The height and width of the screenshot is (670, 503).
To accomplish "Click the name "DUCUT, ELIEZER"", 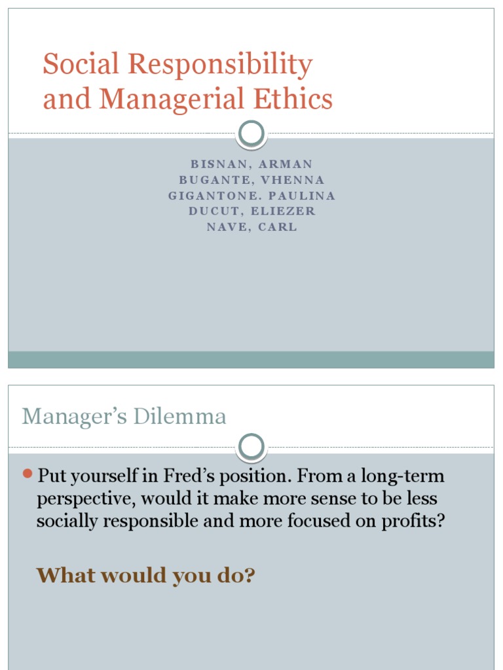I will [x=251, y=211].
